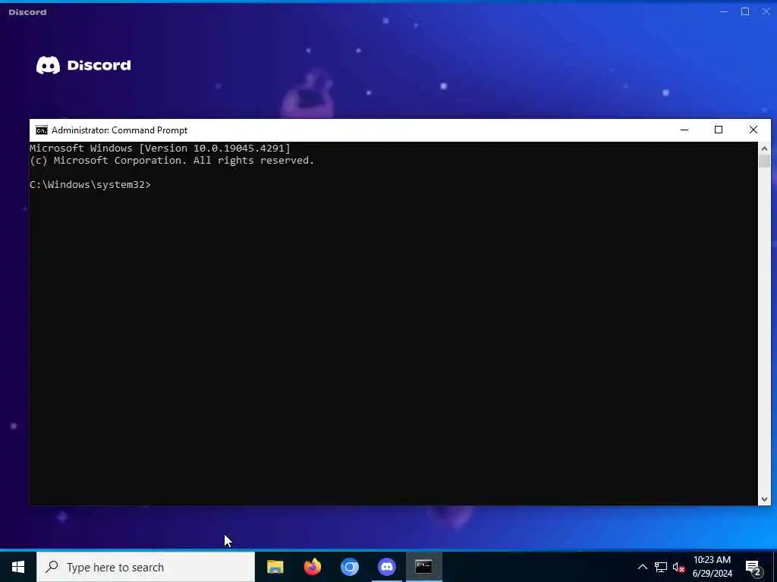Close the Administrator: Command Prompt window
777x582 pixels.
pyautogui.click(x=753, y=130)
